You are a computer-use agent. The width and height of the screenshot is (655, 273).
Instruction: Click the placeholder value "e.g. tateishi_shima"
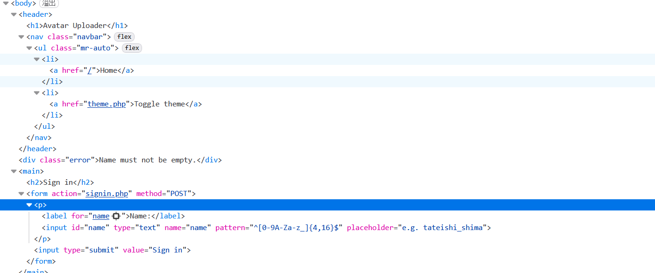pyautogui.click(x=442, y=228)
